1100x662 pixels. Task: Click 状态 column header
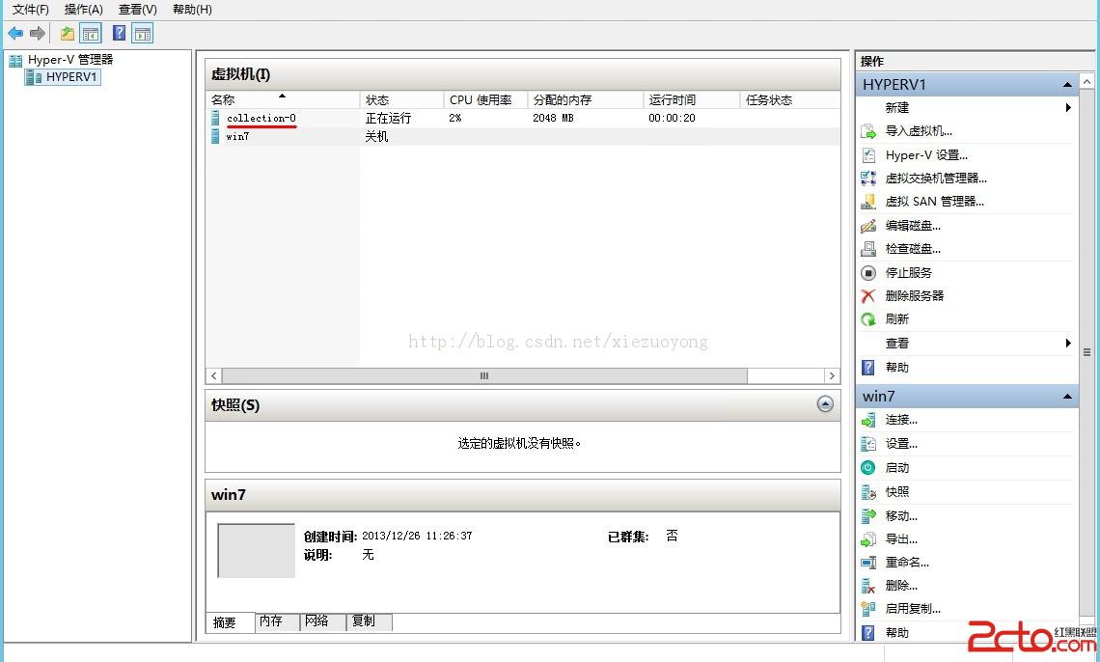(x=402, y=99)
